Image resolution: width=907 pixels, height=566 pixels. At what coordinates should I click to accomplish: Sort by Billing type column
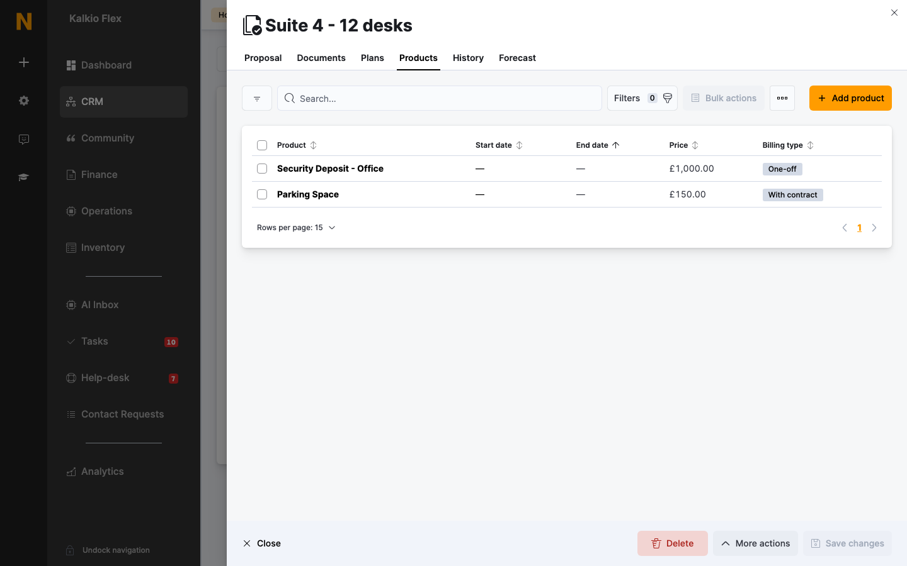click(x=811, y=145)
